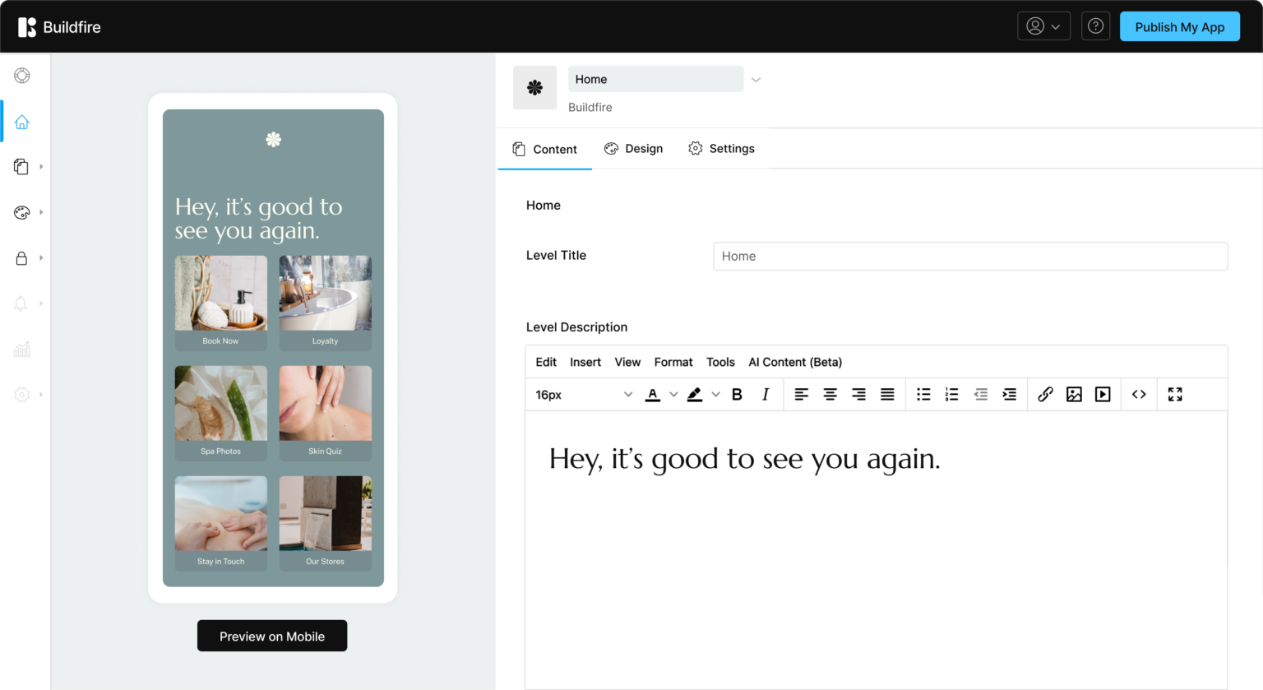Expand the Home plugin title chevron
The height and width of the screenshot is (690, 1263).
click(756, 80)
